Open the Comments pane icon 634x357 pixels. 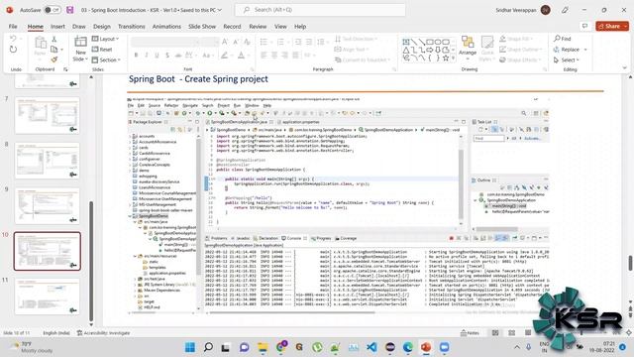[x=584, y=26]
